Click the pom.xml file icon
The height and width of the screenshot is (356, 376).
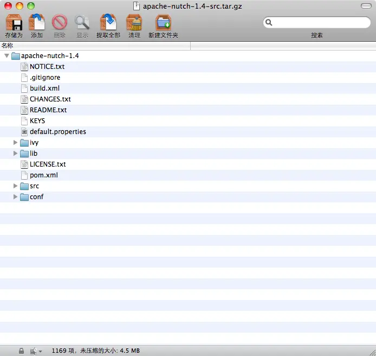(24, 175)
